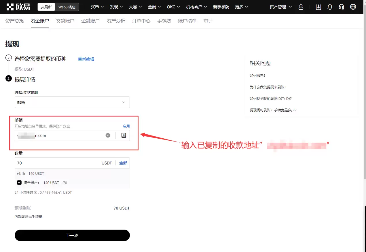Click 重新编辑 to re-edit the currency

click(86, 59)
